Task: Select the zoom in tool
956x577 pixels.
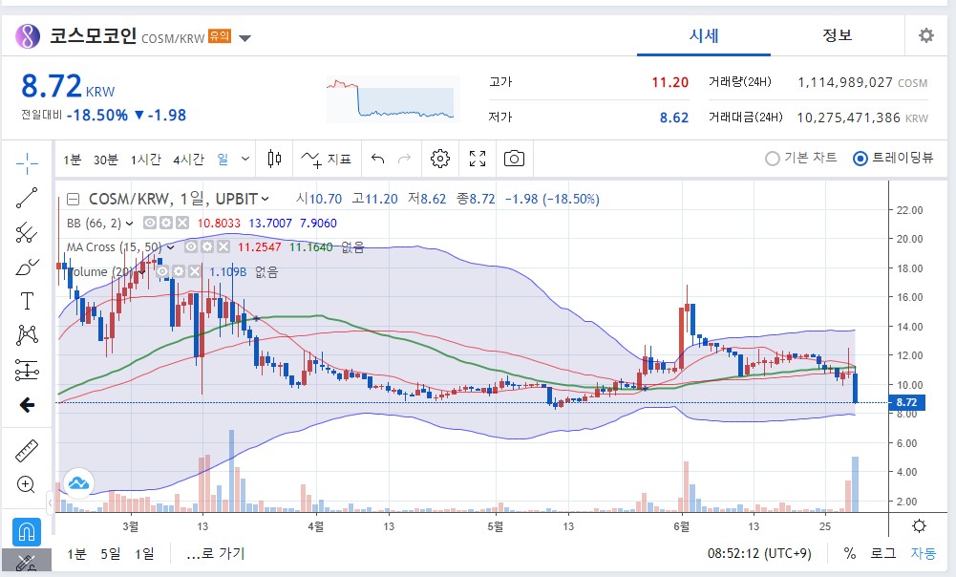Action: coord(26,485)
